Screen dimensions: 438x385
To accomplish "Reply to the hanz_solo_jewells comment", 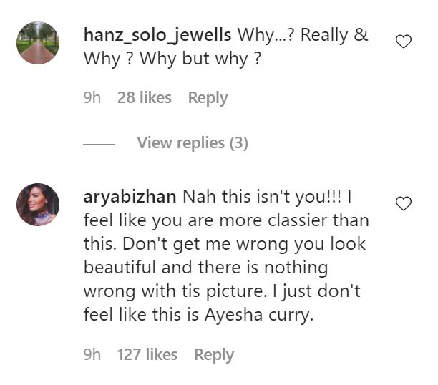I will click(208, 98).
